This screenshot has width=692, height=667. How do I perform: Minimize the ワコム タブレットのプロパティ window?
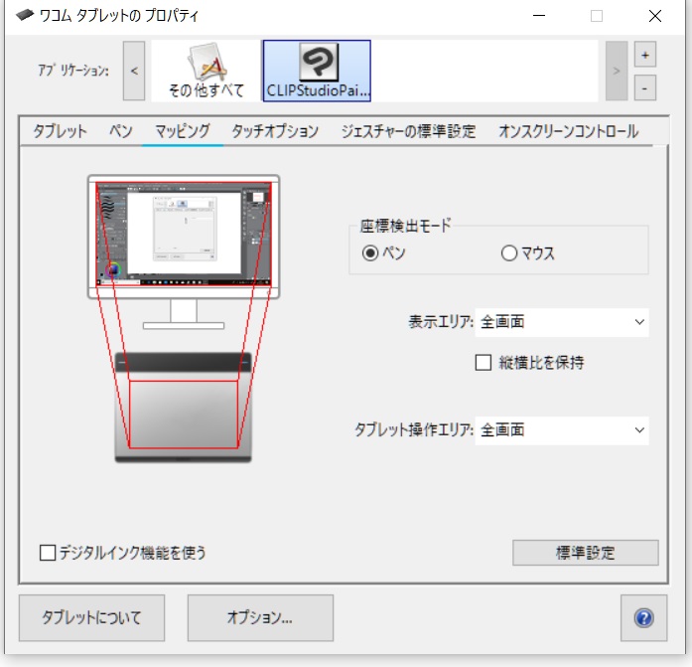click(x=538, y=16)
